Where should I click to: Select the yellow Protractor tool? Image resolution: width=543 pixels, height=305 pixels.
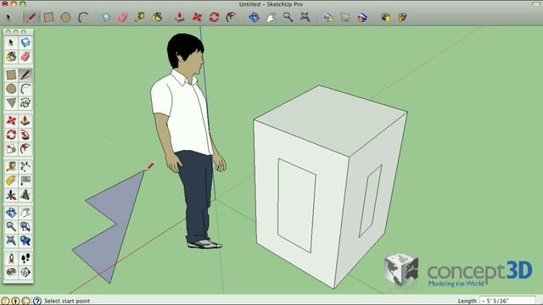[11, 180]
